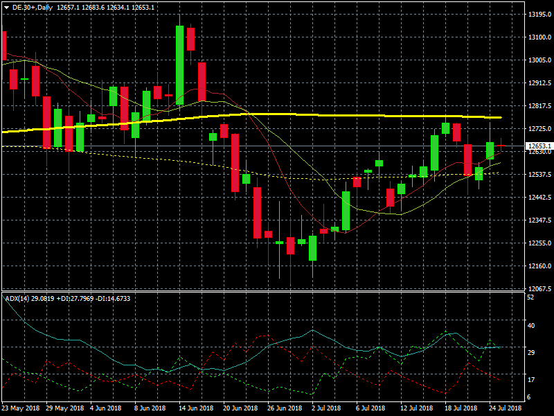Image resolution: width=554 pixels, height=416 pixels.
Task: Click the 14 Jun 2018 date marker
Action: pos(195,408)
